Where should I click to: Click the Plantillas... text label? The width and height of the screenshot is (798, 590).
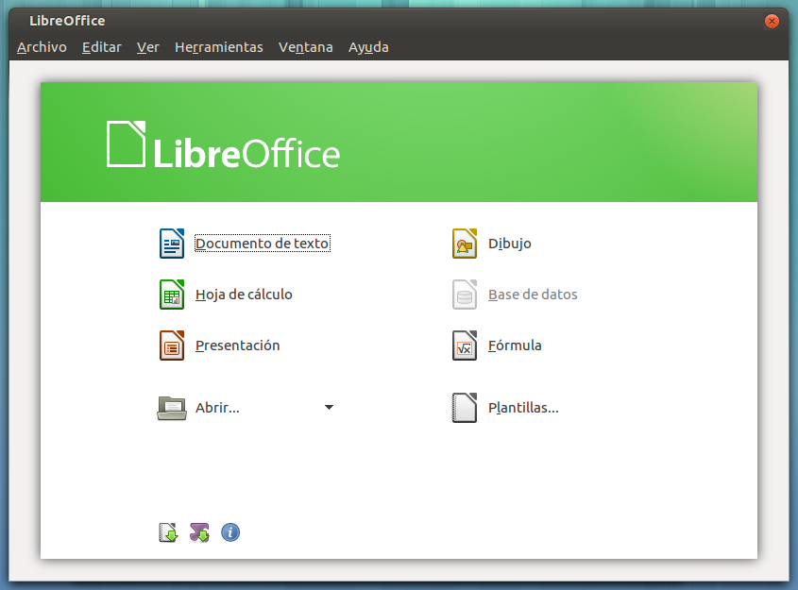tap(523, 407)
